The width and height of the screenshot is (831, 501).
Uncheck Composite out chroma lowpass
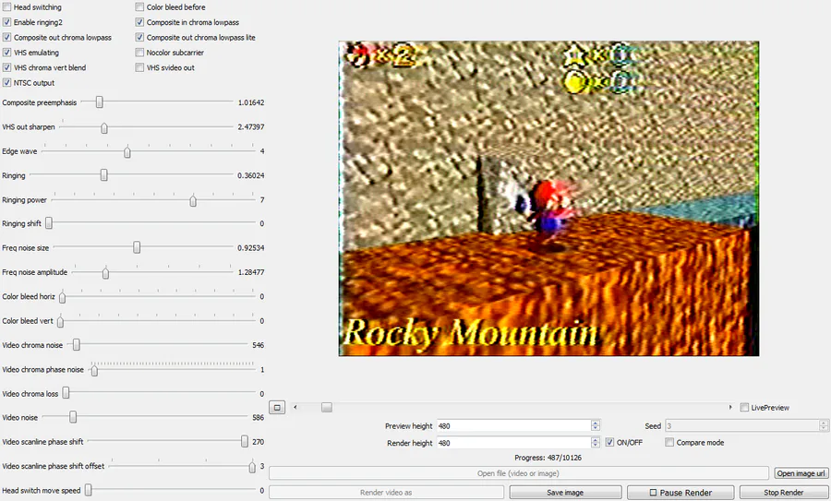click(6, 38)
